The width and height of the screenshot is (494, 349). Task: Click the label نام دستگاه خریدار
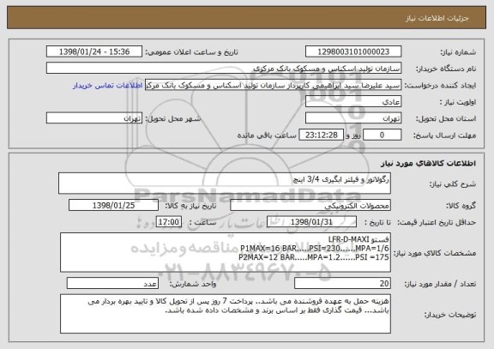coord(447,69)
